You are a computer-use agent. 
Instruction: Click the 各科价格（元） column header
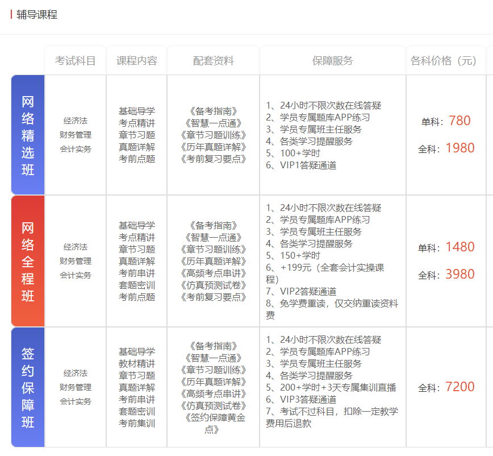click(444, 59)
